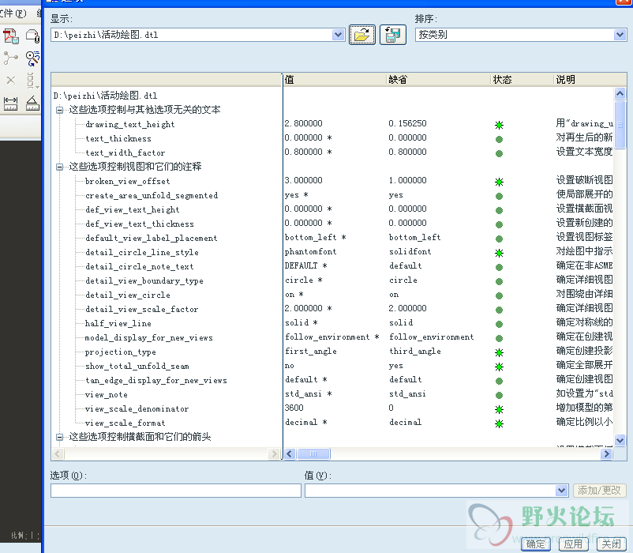Click status dot for detail_view_circle row
Viewport: 633px width, 553px height.
pyautogui.click(x=499, y=295)
